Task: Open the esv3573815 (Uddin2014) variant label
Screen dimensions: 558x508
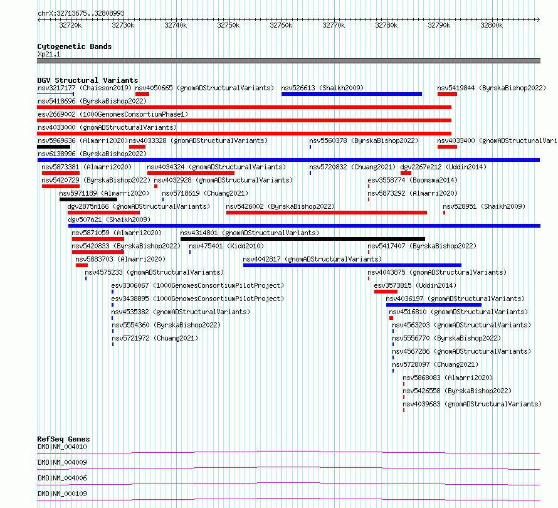Action: tap(415, 285)
